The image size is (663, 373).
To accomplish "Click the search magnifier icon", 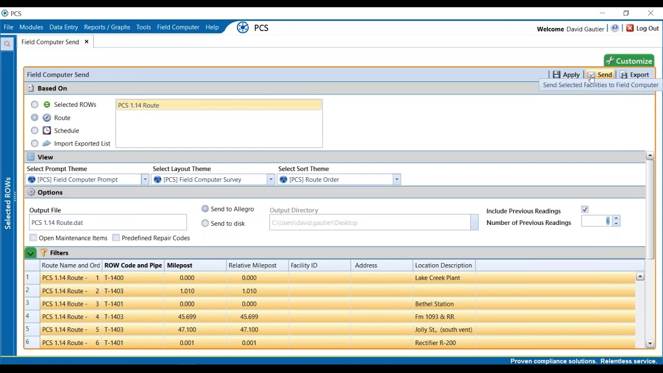I will [x=7, y=44].
